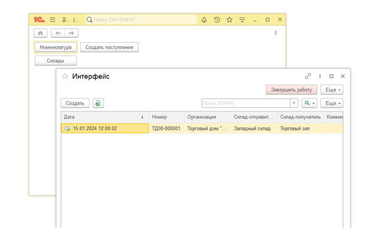The image size is (382, 229).
Task: Select cell ТД00-000001
Action: pyautogui.click(x=167, y=129)
